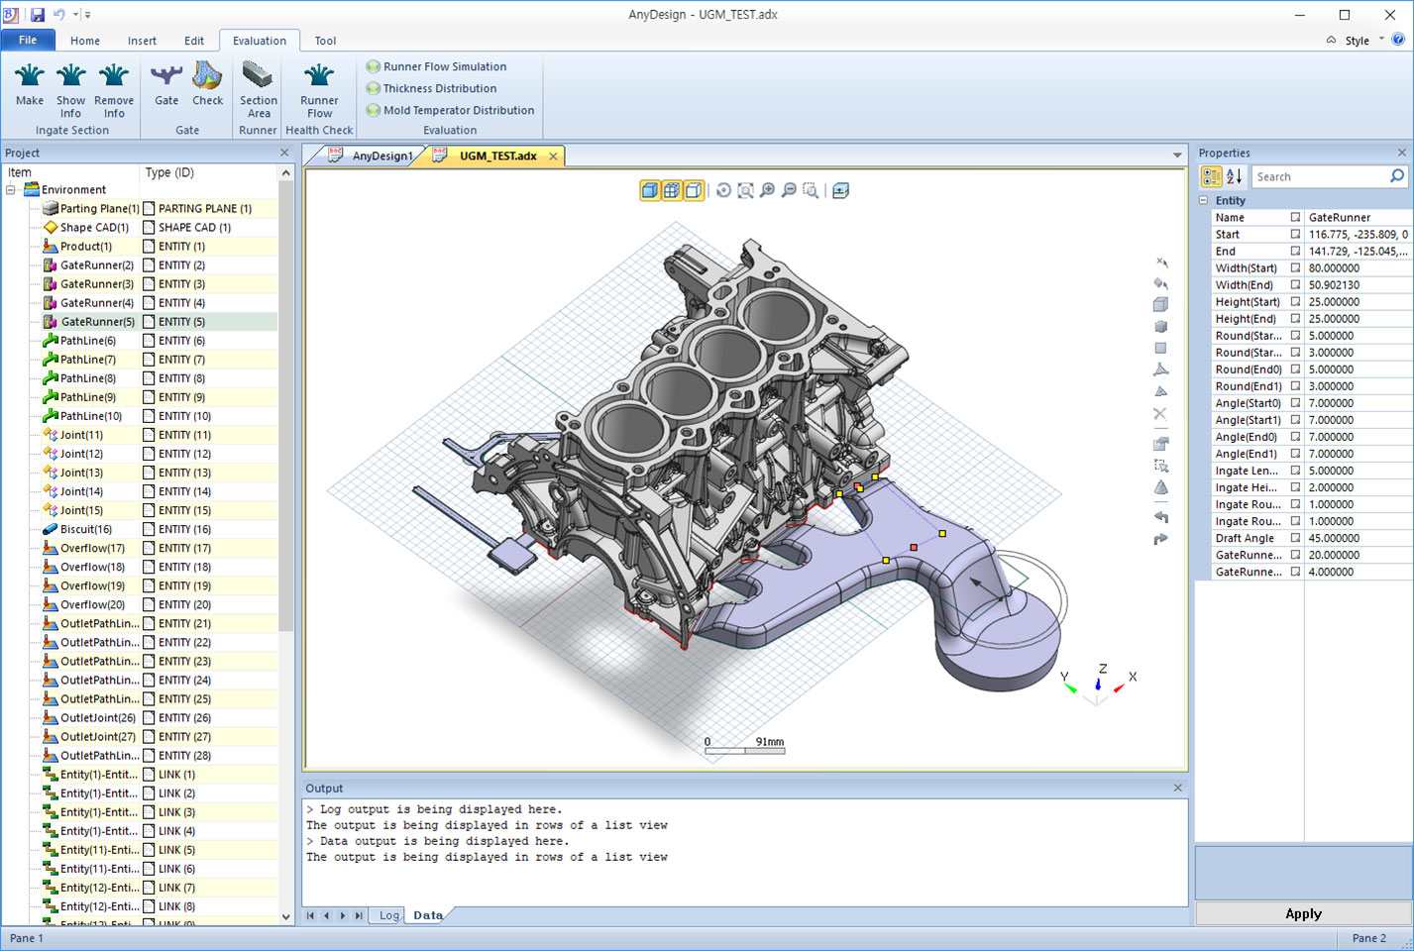
Task: Click the Save icon in title bar
Action: (37, 15)
